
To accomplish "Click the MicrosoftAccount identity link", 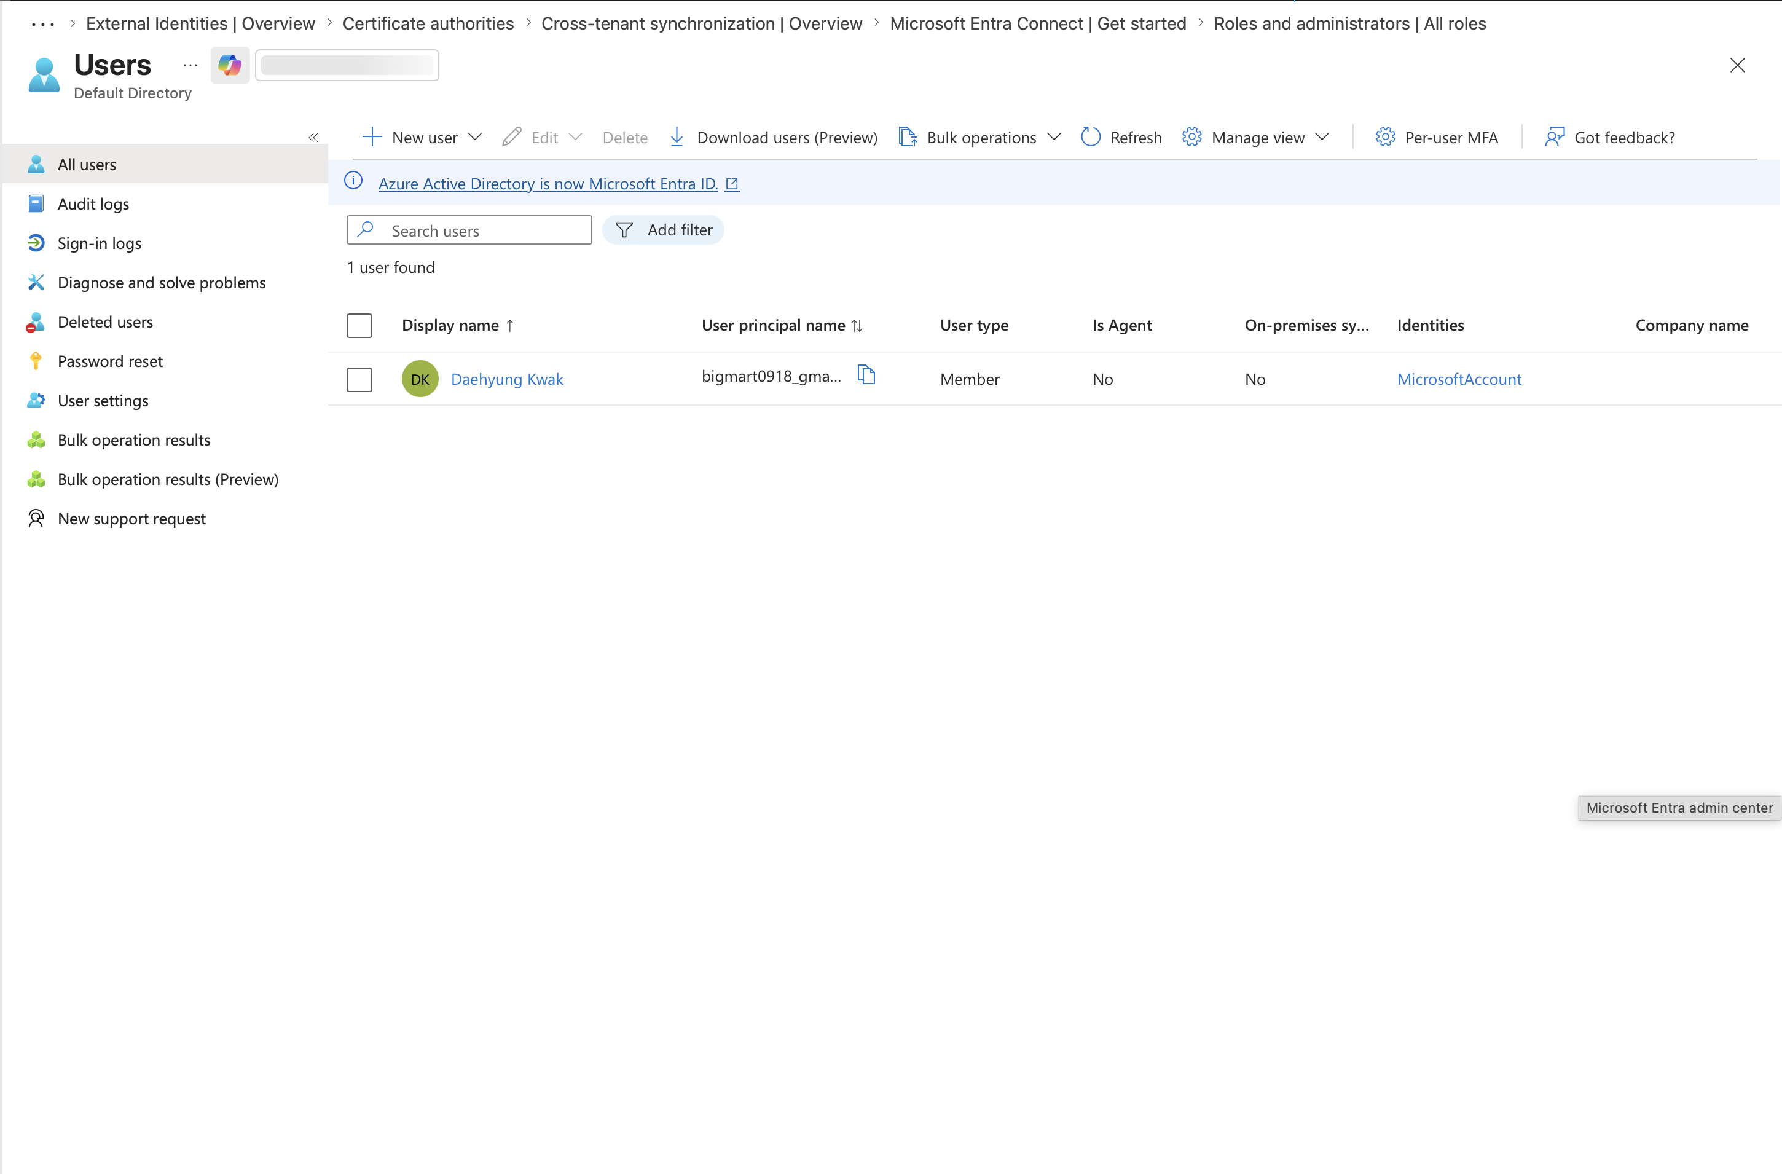I will 1459,379.
